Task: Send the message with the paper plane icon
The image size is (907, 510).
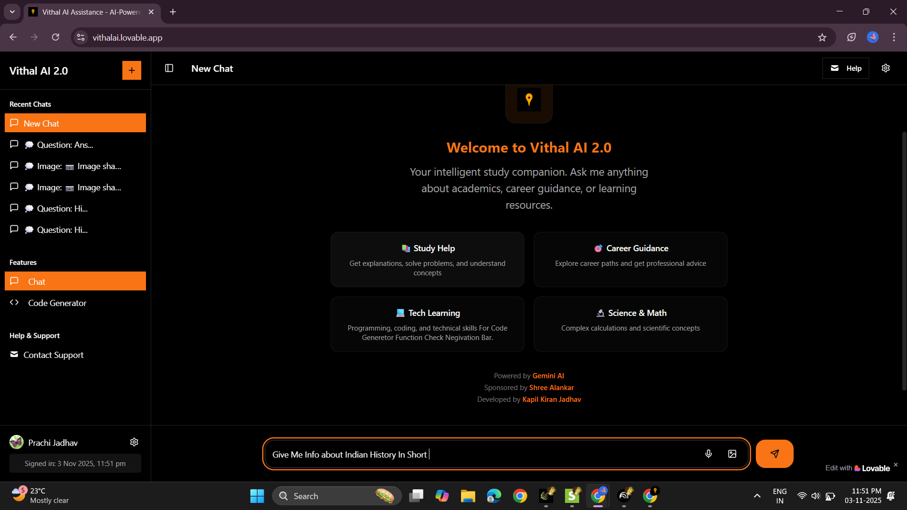Action: click(x=774, y=454)
